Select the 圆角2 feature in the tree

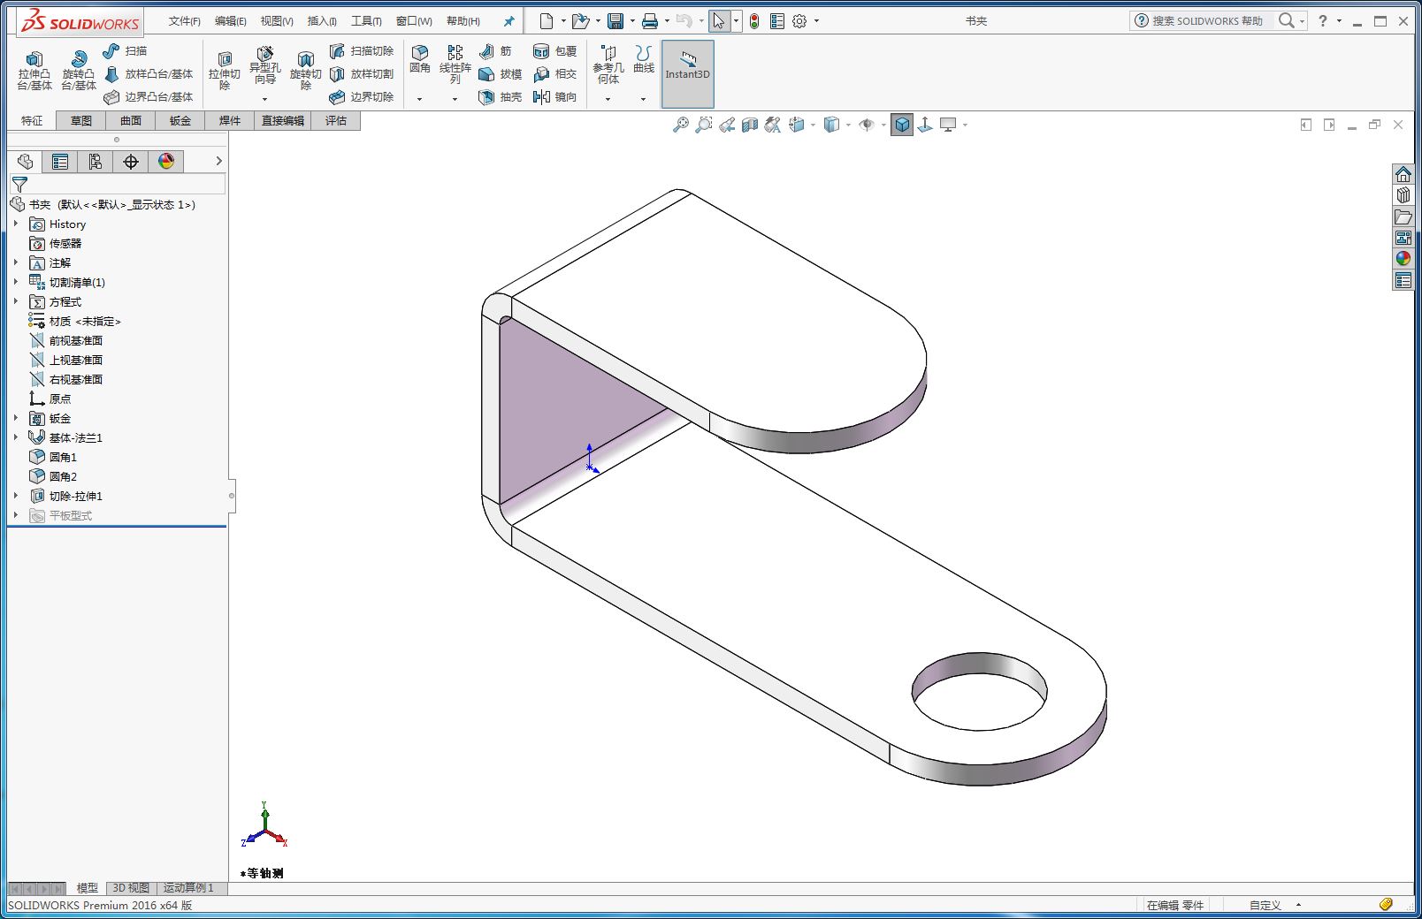[x=53, y=477]
